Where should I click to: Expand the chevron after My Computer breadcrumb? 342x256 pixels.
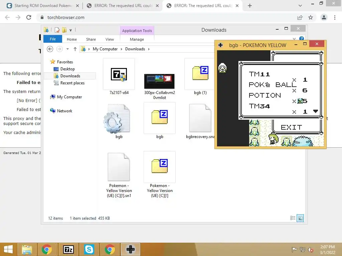pyautogui.click(x=122, y=49)
